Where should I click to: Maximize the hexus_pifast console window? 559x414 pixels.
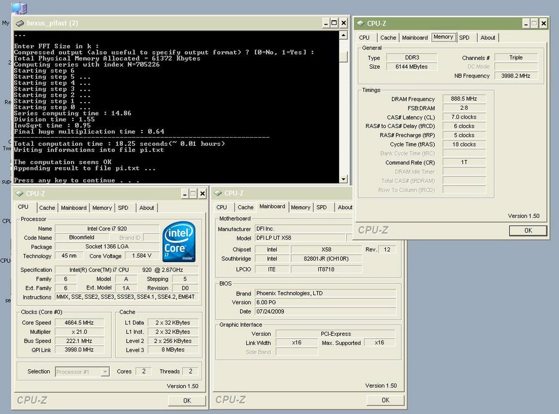pos(334,23)
